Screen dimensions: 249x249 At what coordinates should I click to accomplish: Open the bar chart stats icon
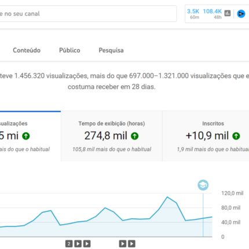[228, 13]
